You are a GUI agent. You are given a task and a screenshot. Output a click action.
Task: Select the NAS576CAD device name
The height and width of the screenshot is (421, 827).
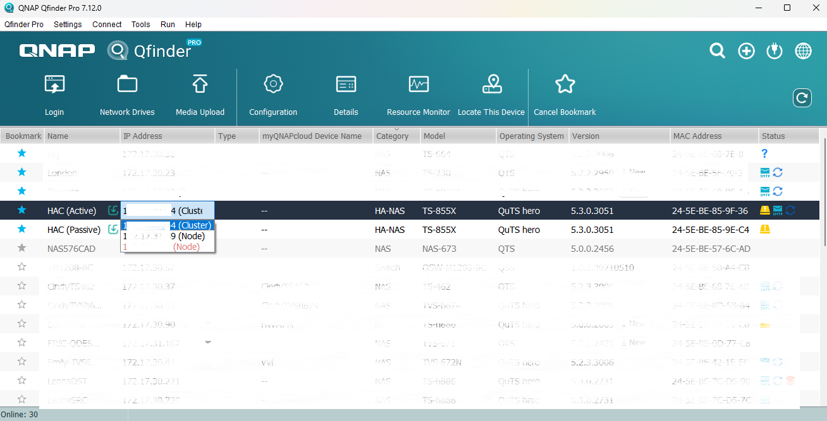click(71, 249)
